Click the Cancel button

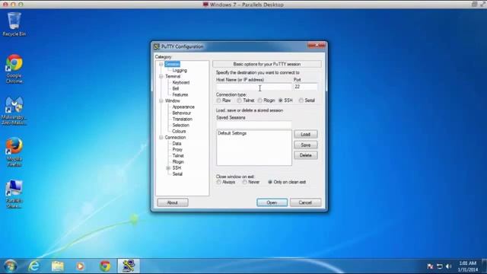coord(305,202)
